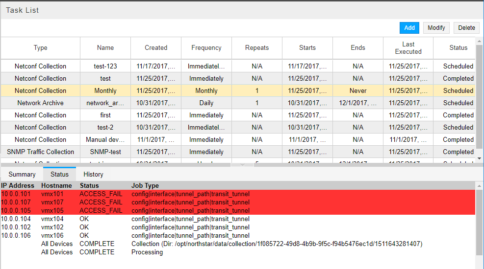Select the Network Archive task row
Viewport: 484px width, 269px height.
coord(40,103)
